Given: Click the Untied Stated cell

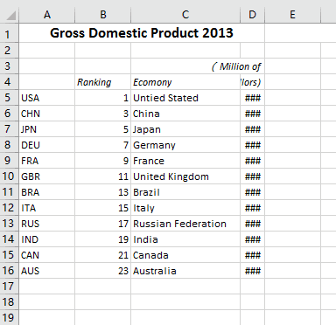Looking at the screenshot, I should click(185, 98).
